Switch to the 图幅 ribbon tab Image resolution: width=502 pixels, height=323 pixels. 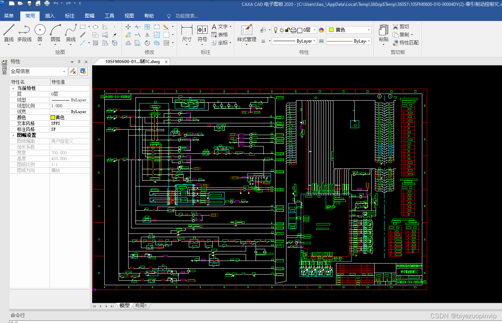point(90,16)
